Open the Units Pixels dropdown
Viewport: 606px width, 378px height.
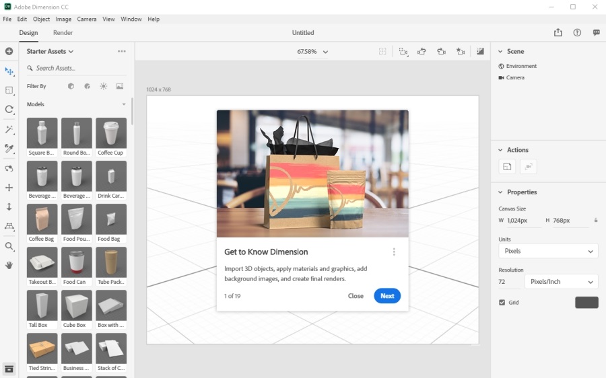(x=548, y=251)
